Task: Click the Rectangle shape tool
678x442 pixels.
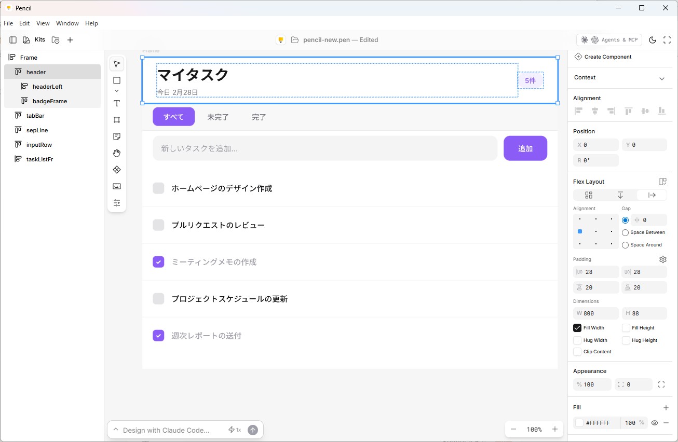Action: pos(117,80)
